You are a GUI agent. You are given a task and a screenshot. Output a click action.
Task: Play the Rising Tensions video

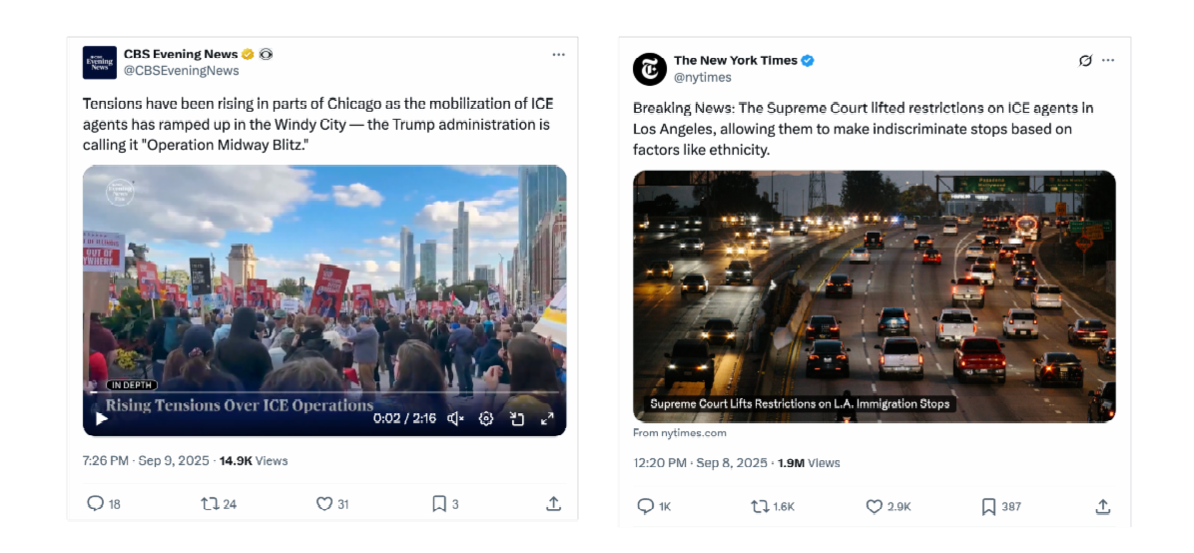point(101,418)
